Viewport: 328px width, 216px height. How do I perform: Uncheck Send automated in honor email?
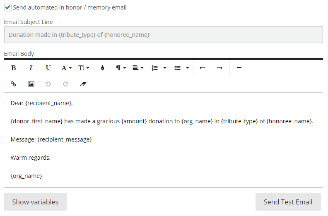tap(8, 7)
